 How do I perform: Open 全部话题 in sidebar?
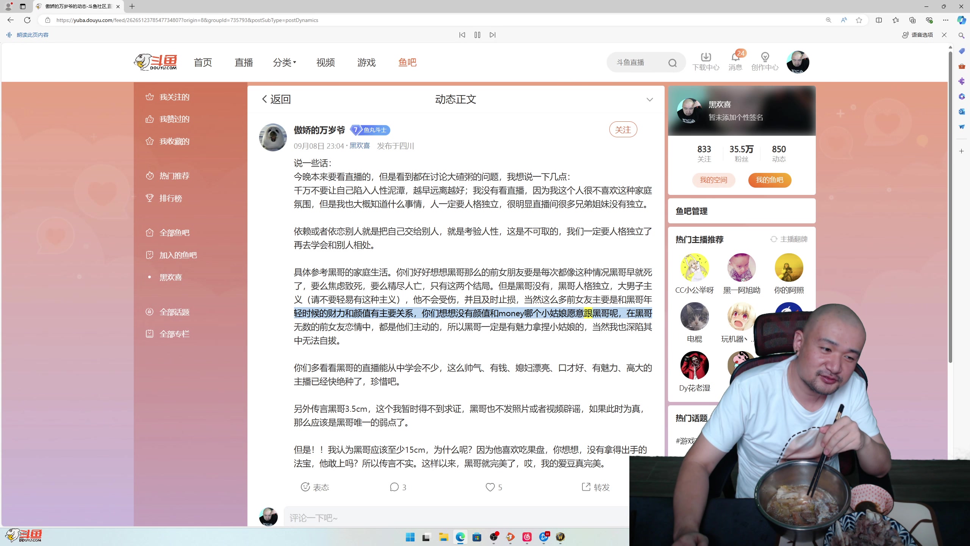click(x=167, y=312)
